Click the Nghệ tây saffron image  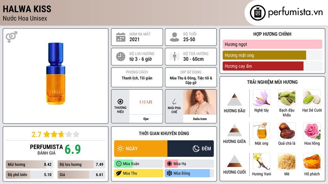(x=261, y=98)
